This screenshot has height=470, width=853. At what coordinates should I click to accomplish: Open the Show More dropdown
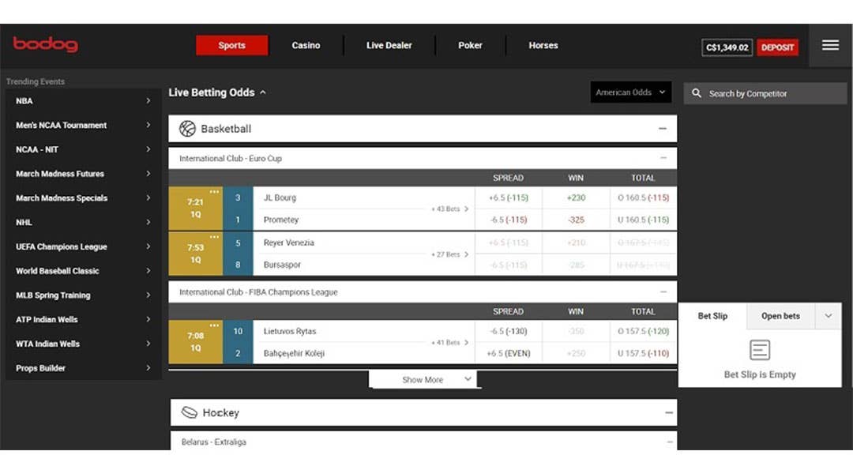click(424, 380)
